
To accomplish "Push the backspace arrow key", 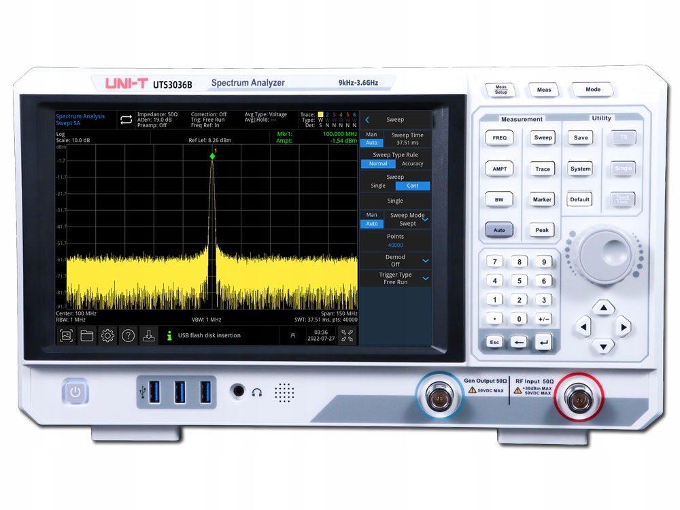I will pyautogui.click(x=519, y=342).
